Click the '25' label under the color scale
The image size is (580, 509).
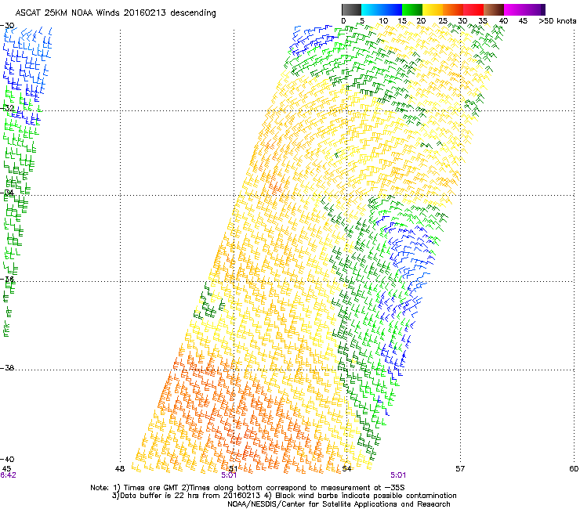tap(443, 21)
